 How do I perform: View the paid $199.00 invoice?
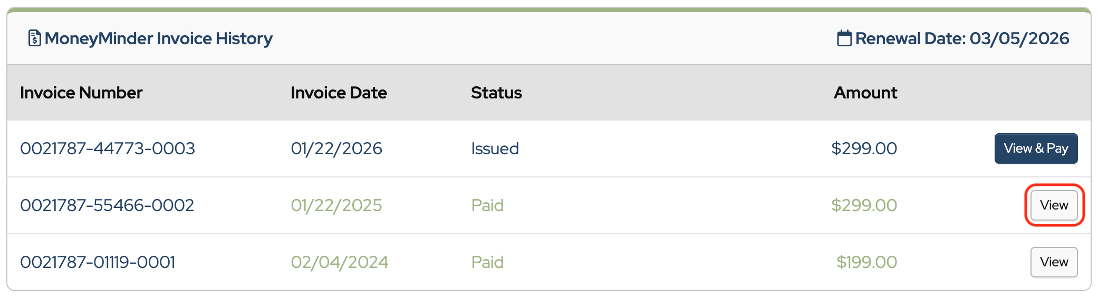(1054, 262)
